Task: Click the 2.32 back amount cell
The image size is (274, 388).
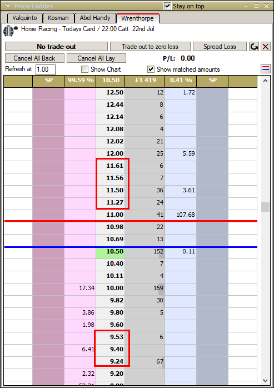Action: click(x=80, y=374)
